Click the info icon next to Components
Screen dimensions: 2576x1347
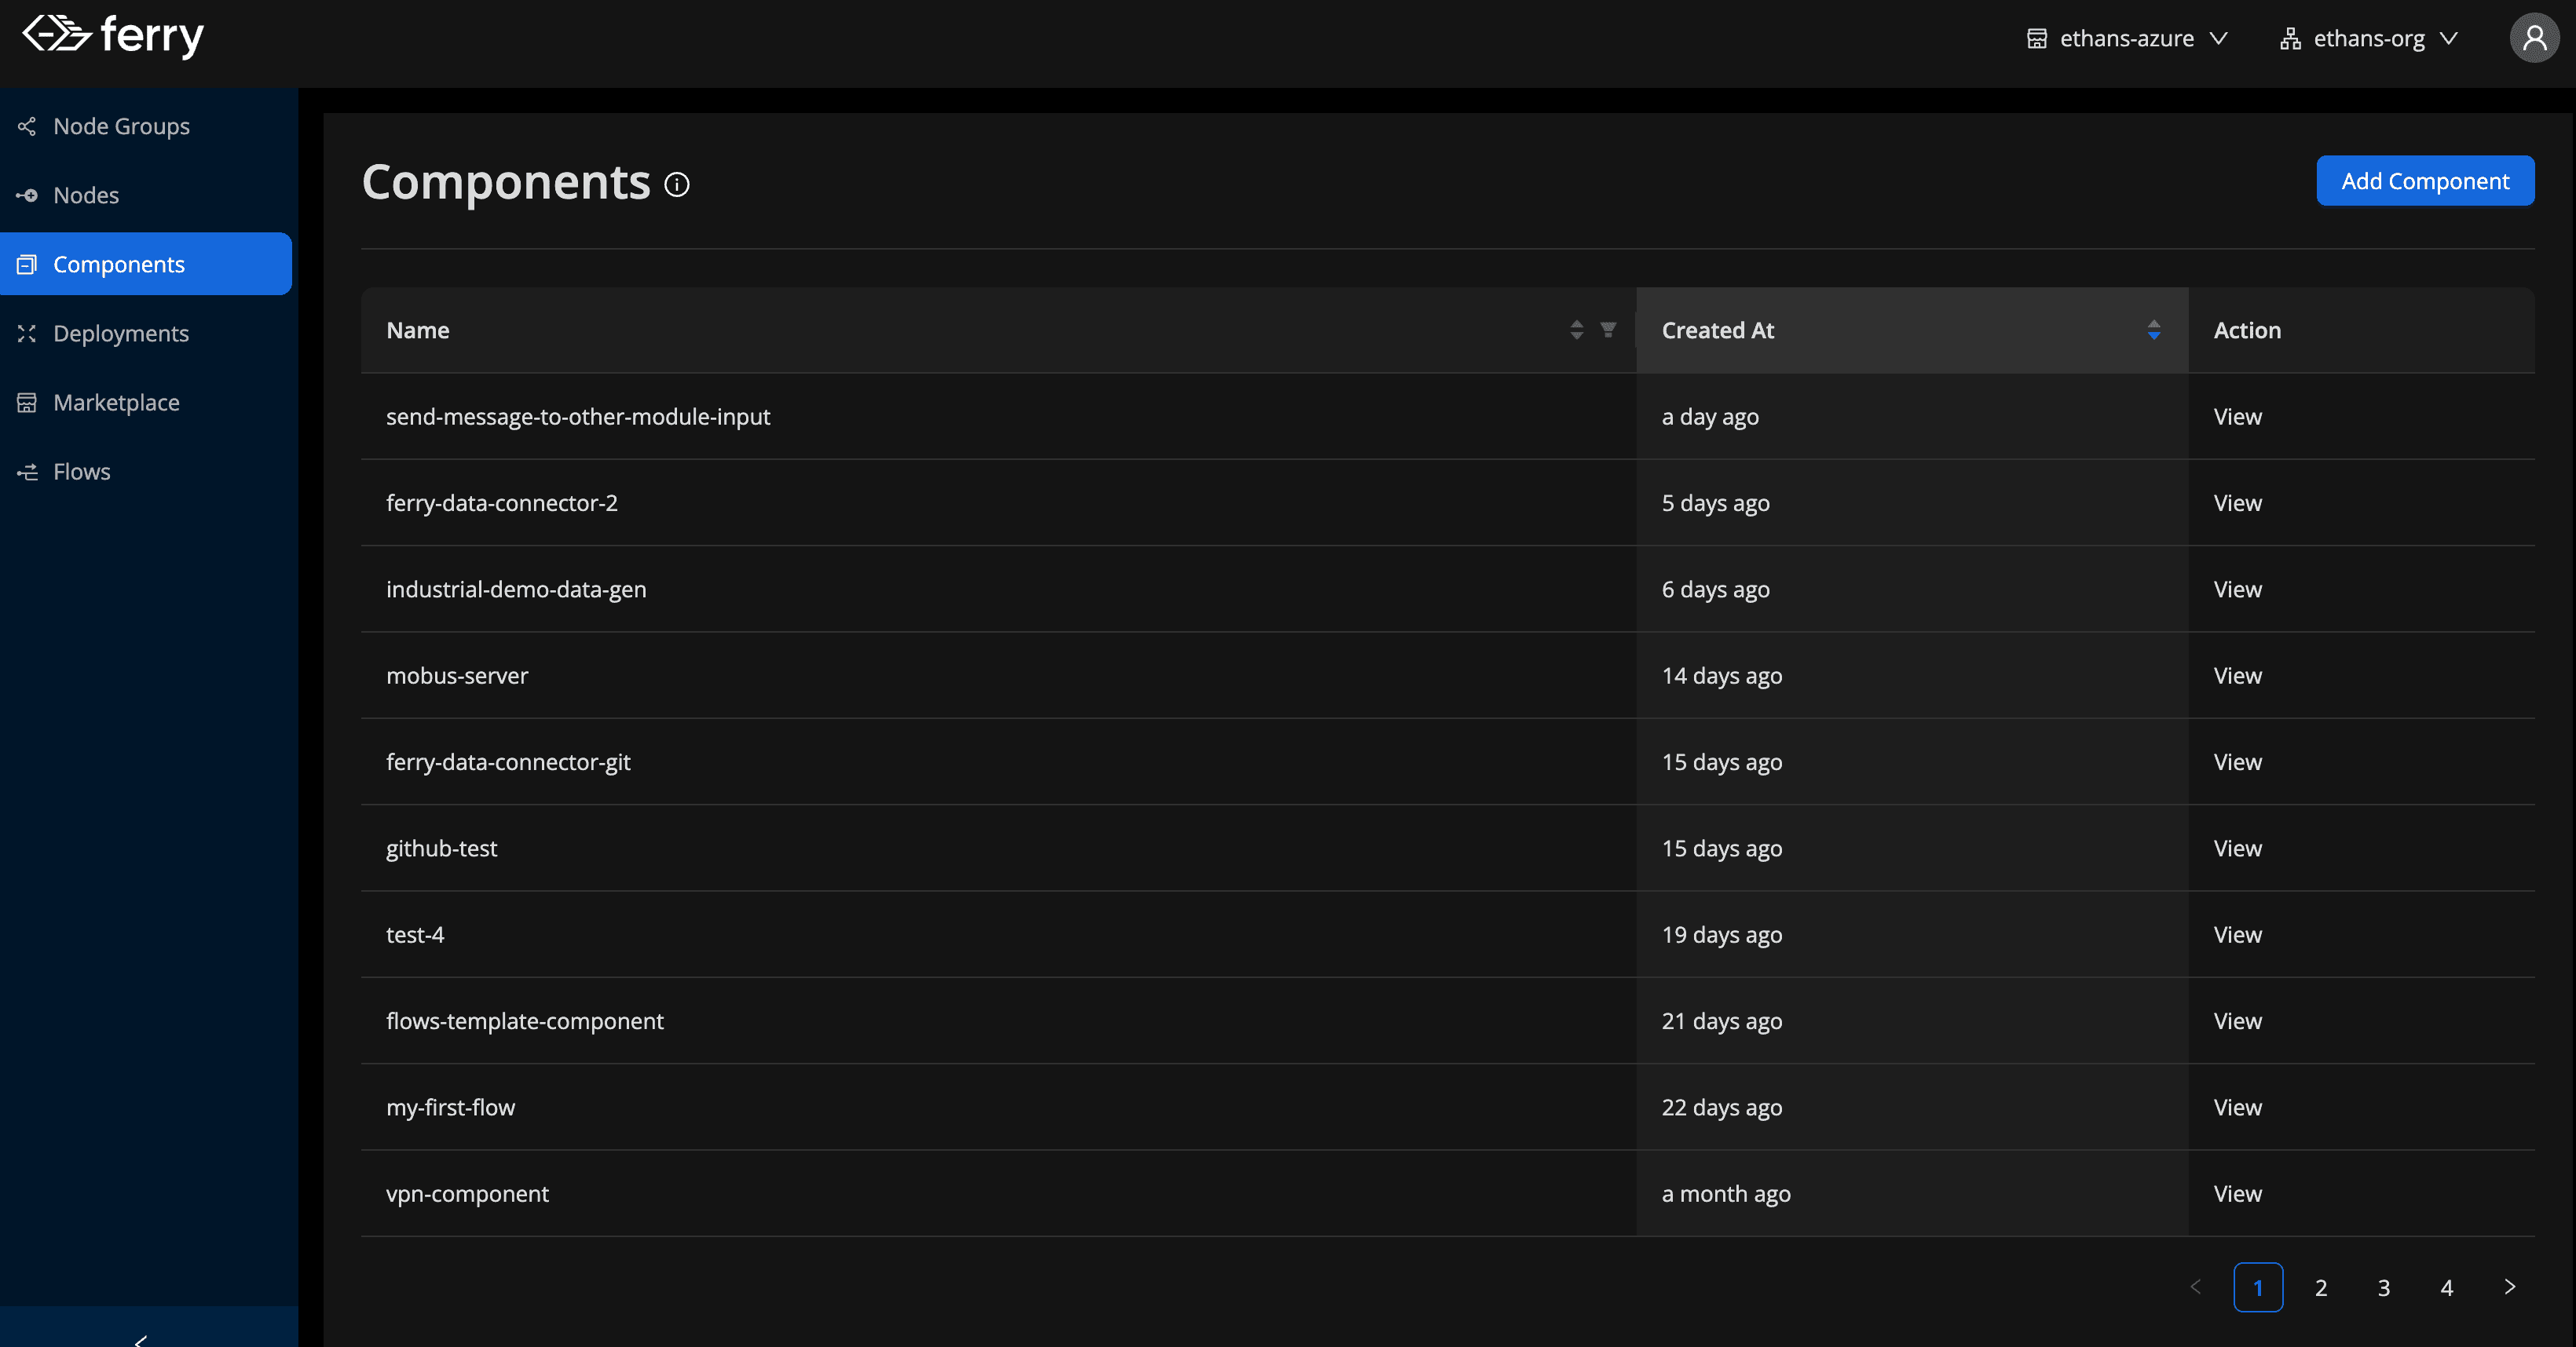(x=677, y=185)
